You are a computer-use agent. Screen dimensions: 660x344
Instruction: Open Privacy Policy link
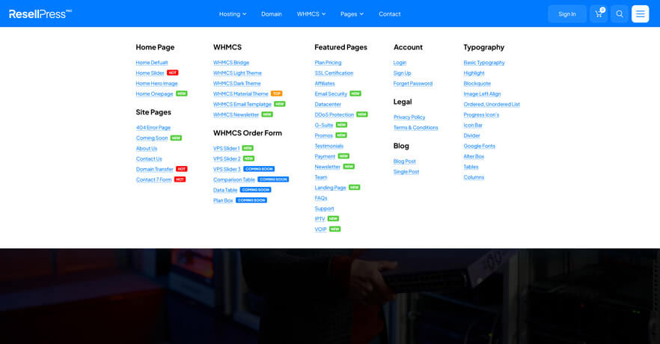pos(409,117)
